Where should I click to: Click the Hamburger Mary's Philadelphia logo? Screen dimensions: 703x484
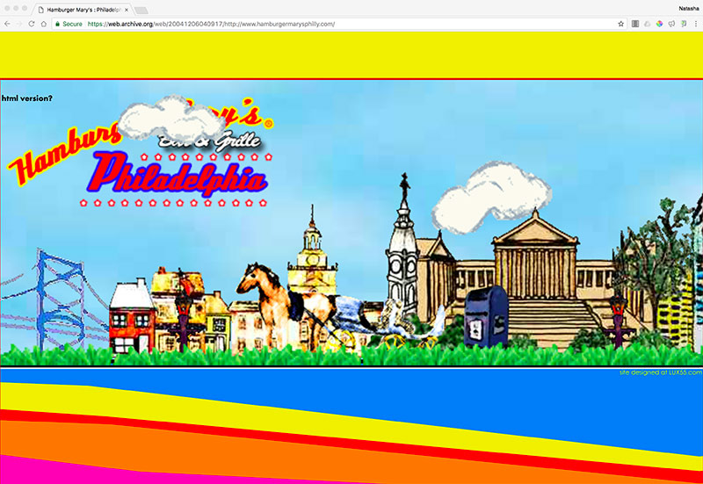pos(141,152)
